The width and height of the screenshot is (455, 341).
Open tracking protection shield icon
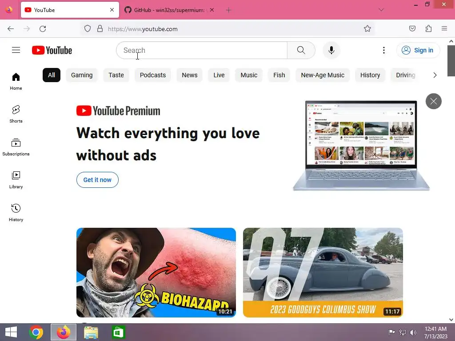click(88, 29)
